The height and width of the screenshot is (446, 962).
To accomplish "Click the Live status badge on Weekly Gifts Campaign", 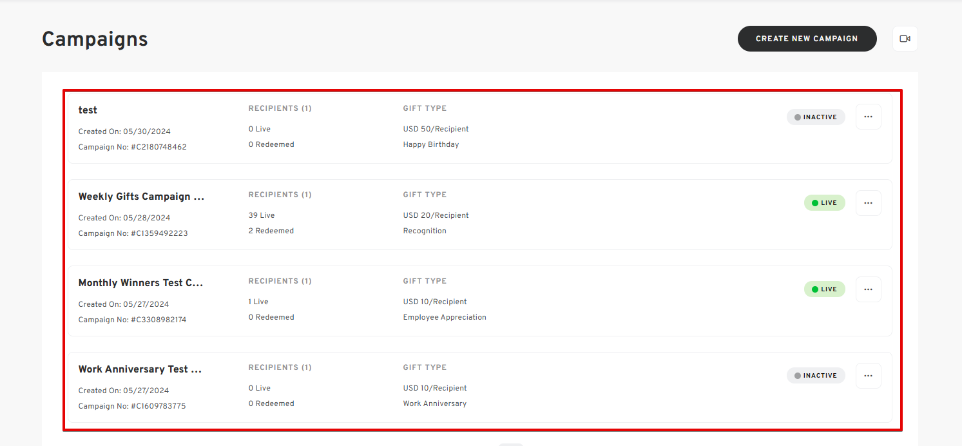I will pyautogui.click(x=824, y=203).
